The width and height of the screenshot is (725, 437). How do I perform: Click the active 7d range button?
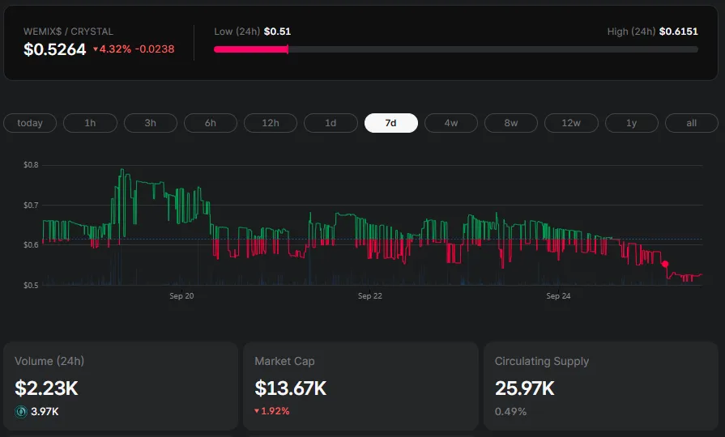click(x=390, y=123)
